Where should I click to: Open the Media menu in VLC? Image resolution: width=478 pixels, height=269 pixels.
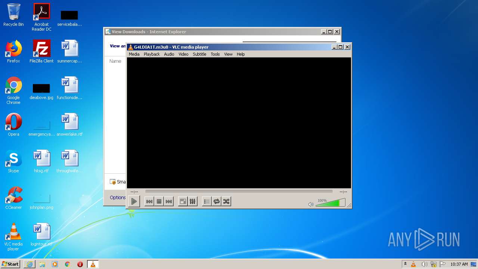[134, 54]
